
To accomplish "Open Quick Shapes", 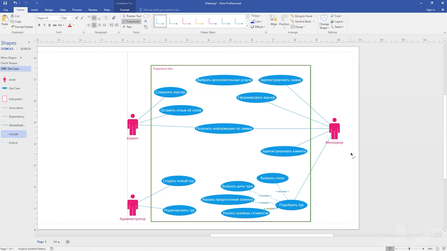I will pyautogui.click(x=9, y=63).
